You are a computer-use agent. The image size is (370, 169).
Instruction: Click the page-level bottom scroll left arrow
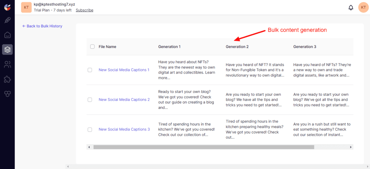[68, 166]
